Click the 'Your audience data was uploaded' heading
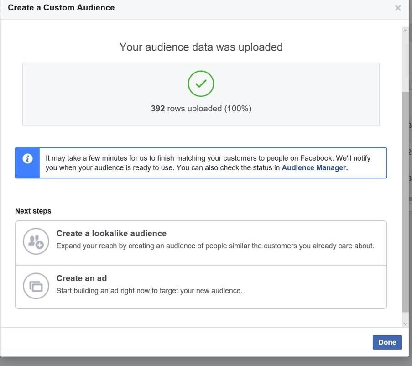The height and width of the screenshot is (366, 412). click(x=201, y=47)
